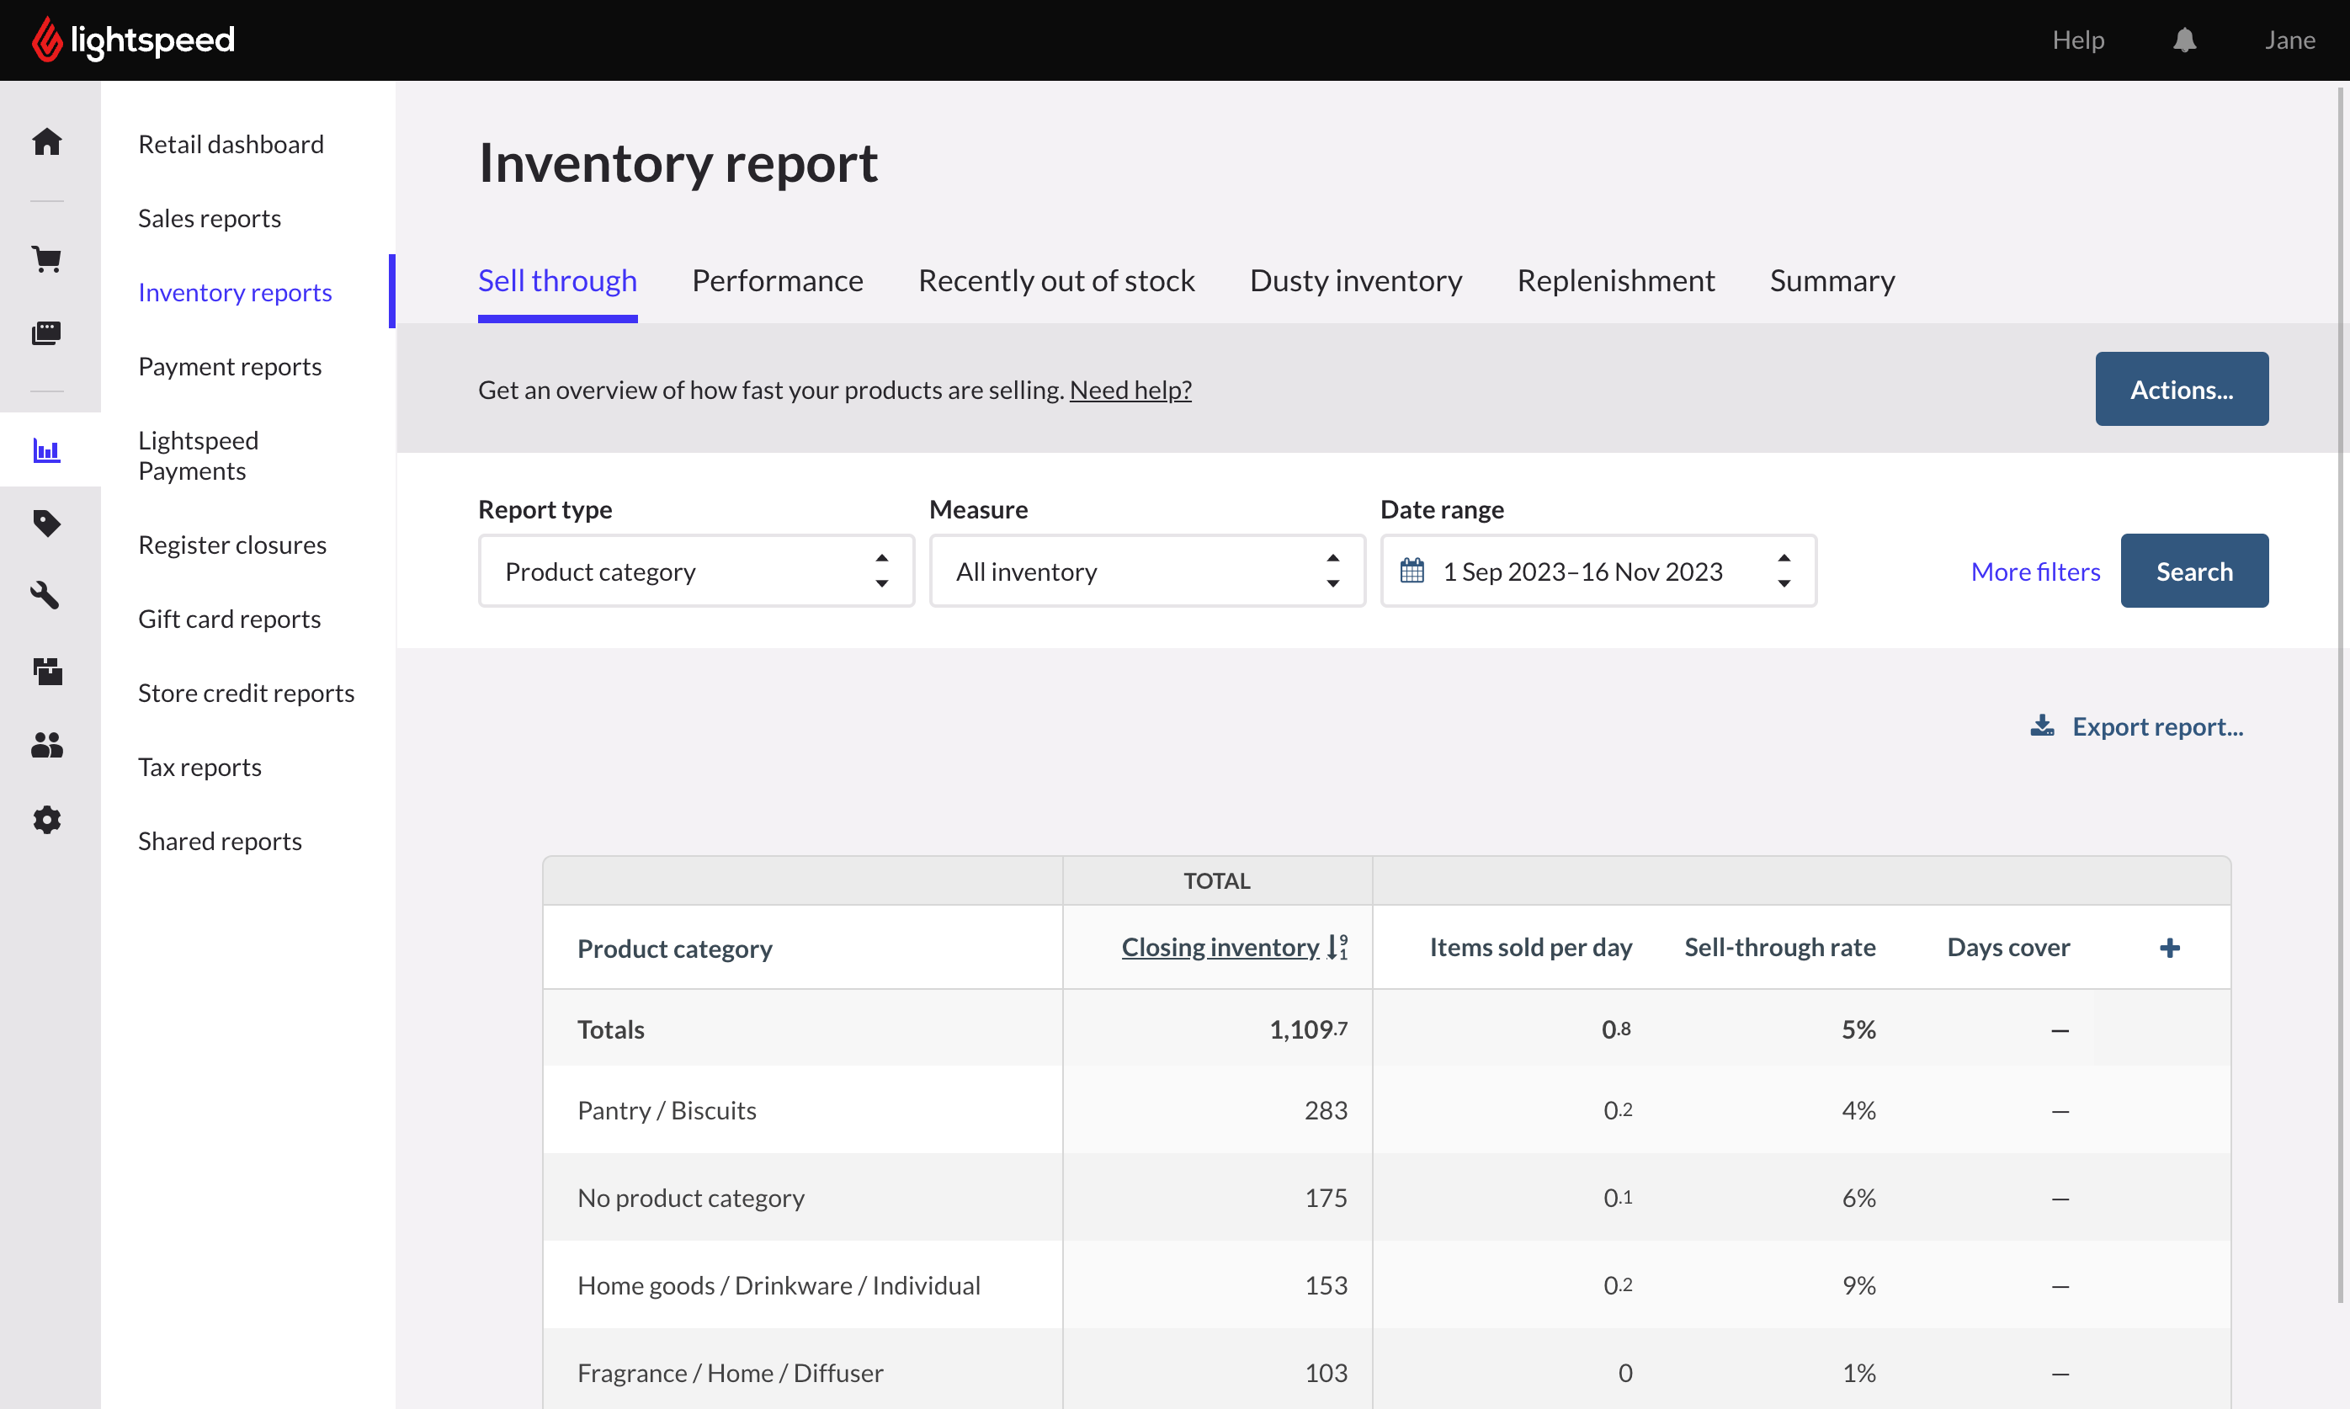Open the Services wrench icon
Viewport: 2350px width, 1409px height.
[x=46, y=596]
